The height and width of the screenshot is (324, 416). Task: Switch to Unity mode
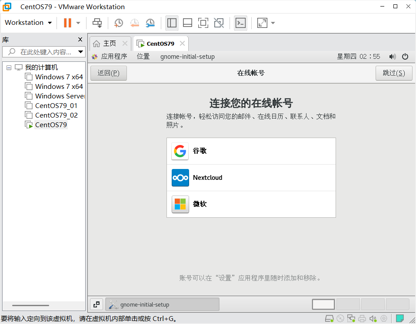click(219, 23)
